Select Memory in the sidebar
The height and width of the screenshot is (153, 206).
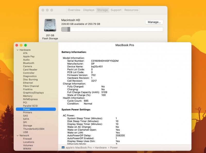pos(28,96)
